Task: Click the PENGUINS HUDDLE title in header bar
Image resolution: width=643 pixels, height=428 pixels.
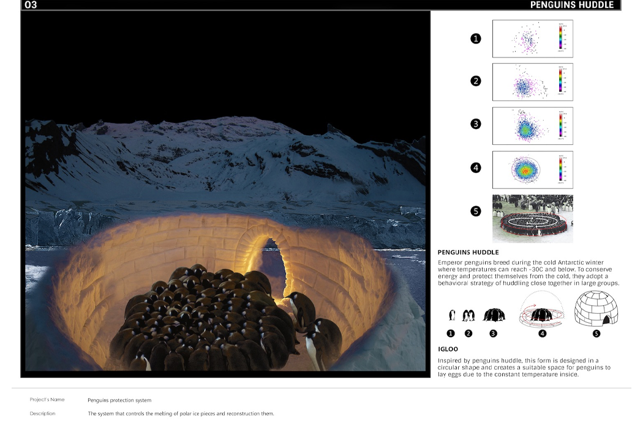Action: (571, 5)
